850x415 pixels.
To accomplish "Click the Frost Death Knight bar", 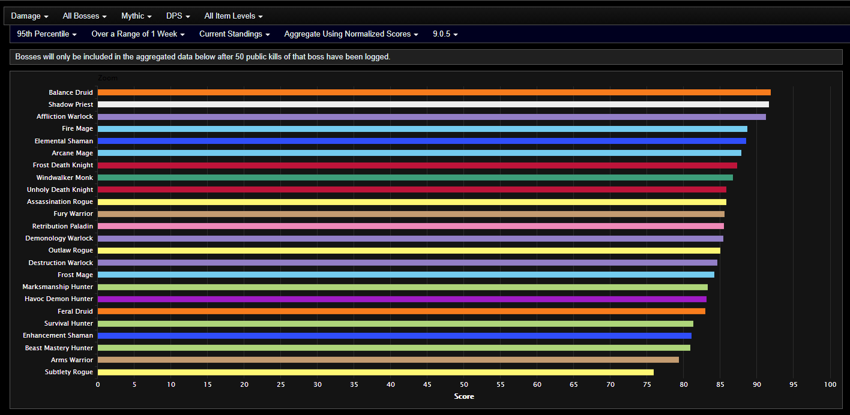I will click(x=417, y=166).
